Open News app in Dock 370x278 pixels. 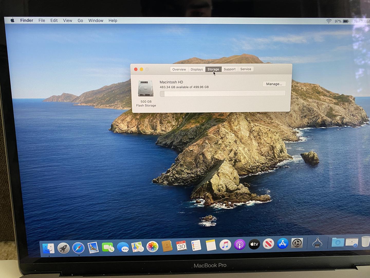pyautogui.click(x=269, y=244)
